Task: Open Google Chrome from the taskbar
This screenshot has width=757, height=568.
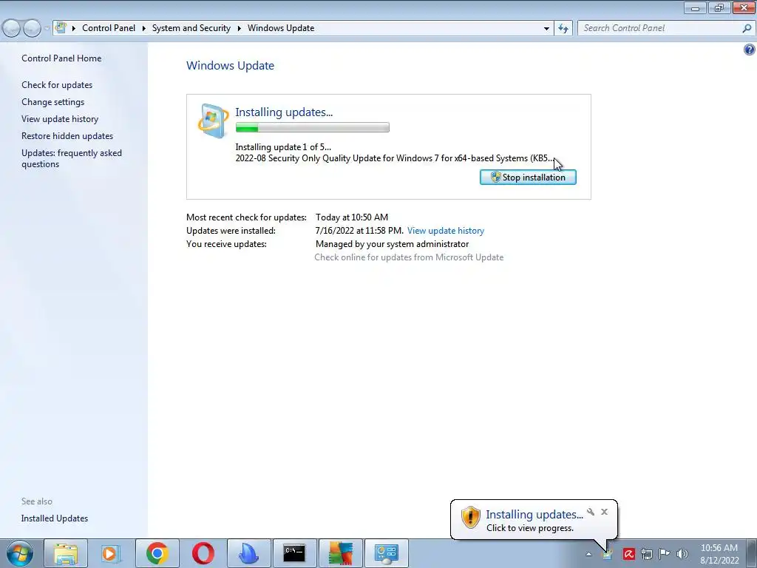Action: tap(157, 553)
